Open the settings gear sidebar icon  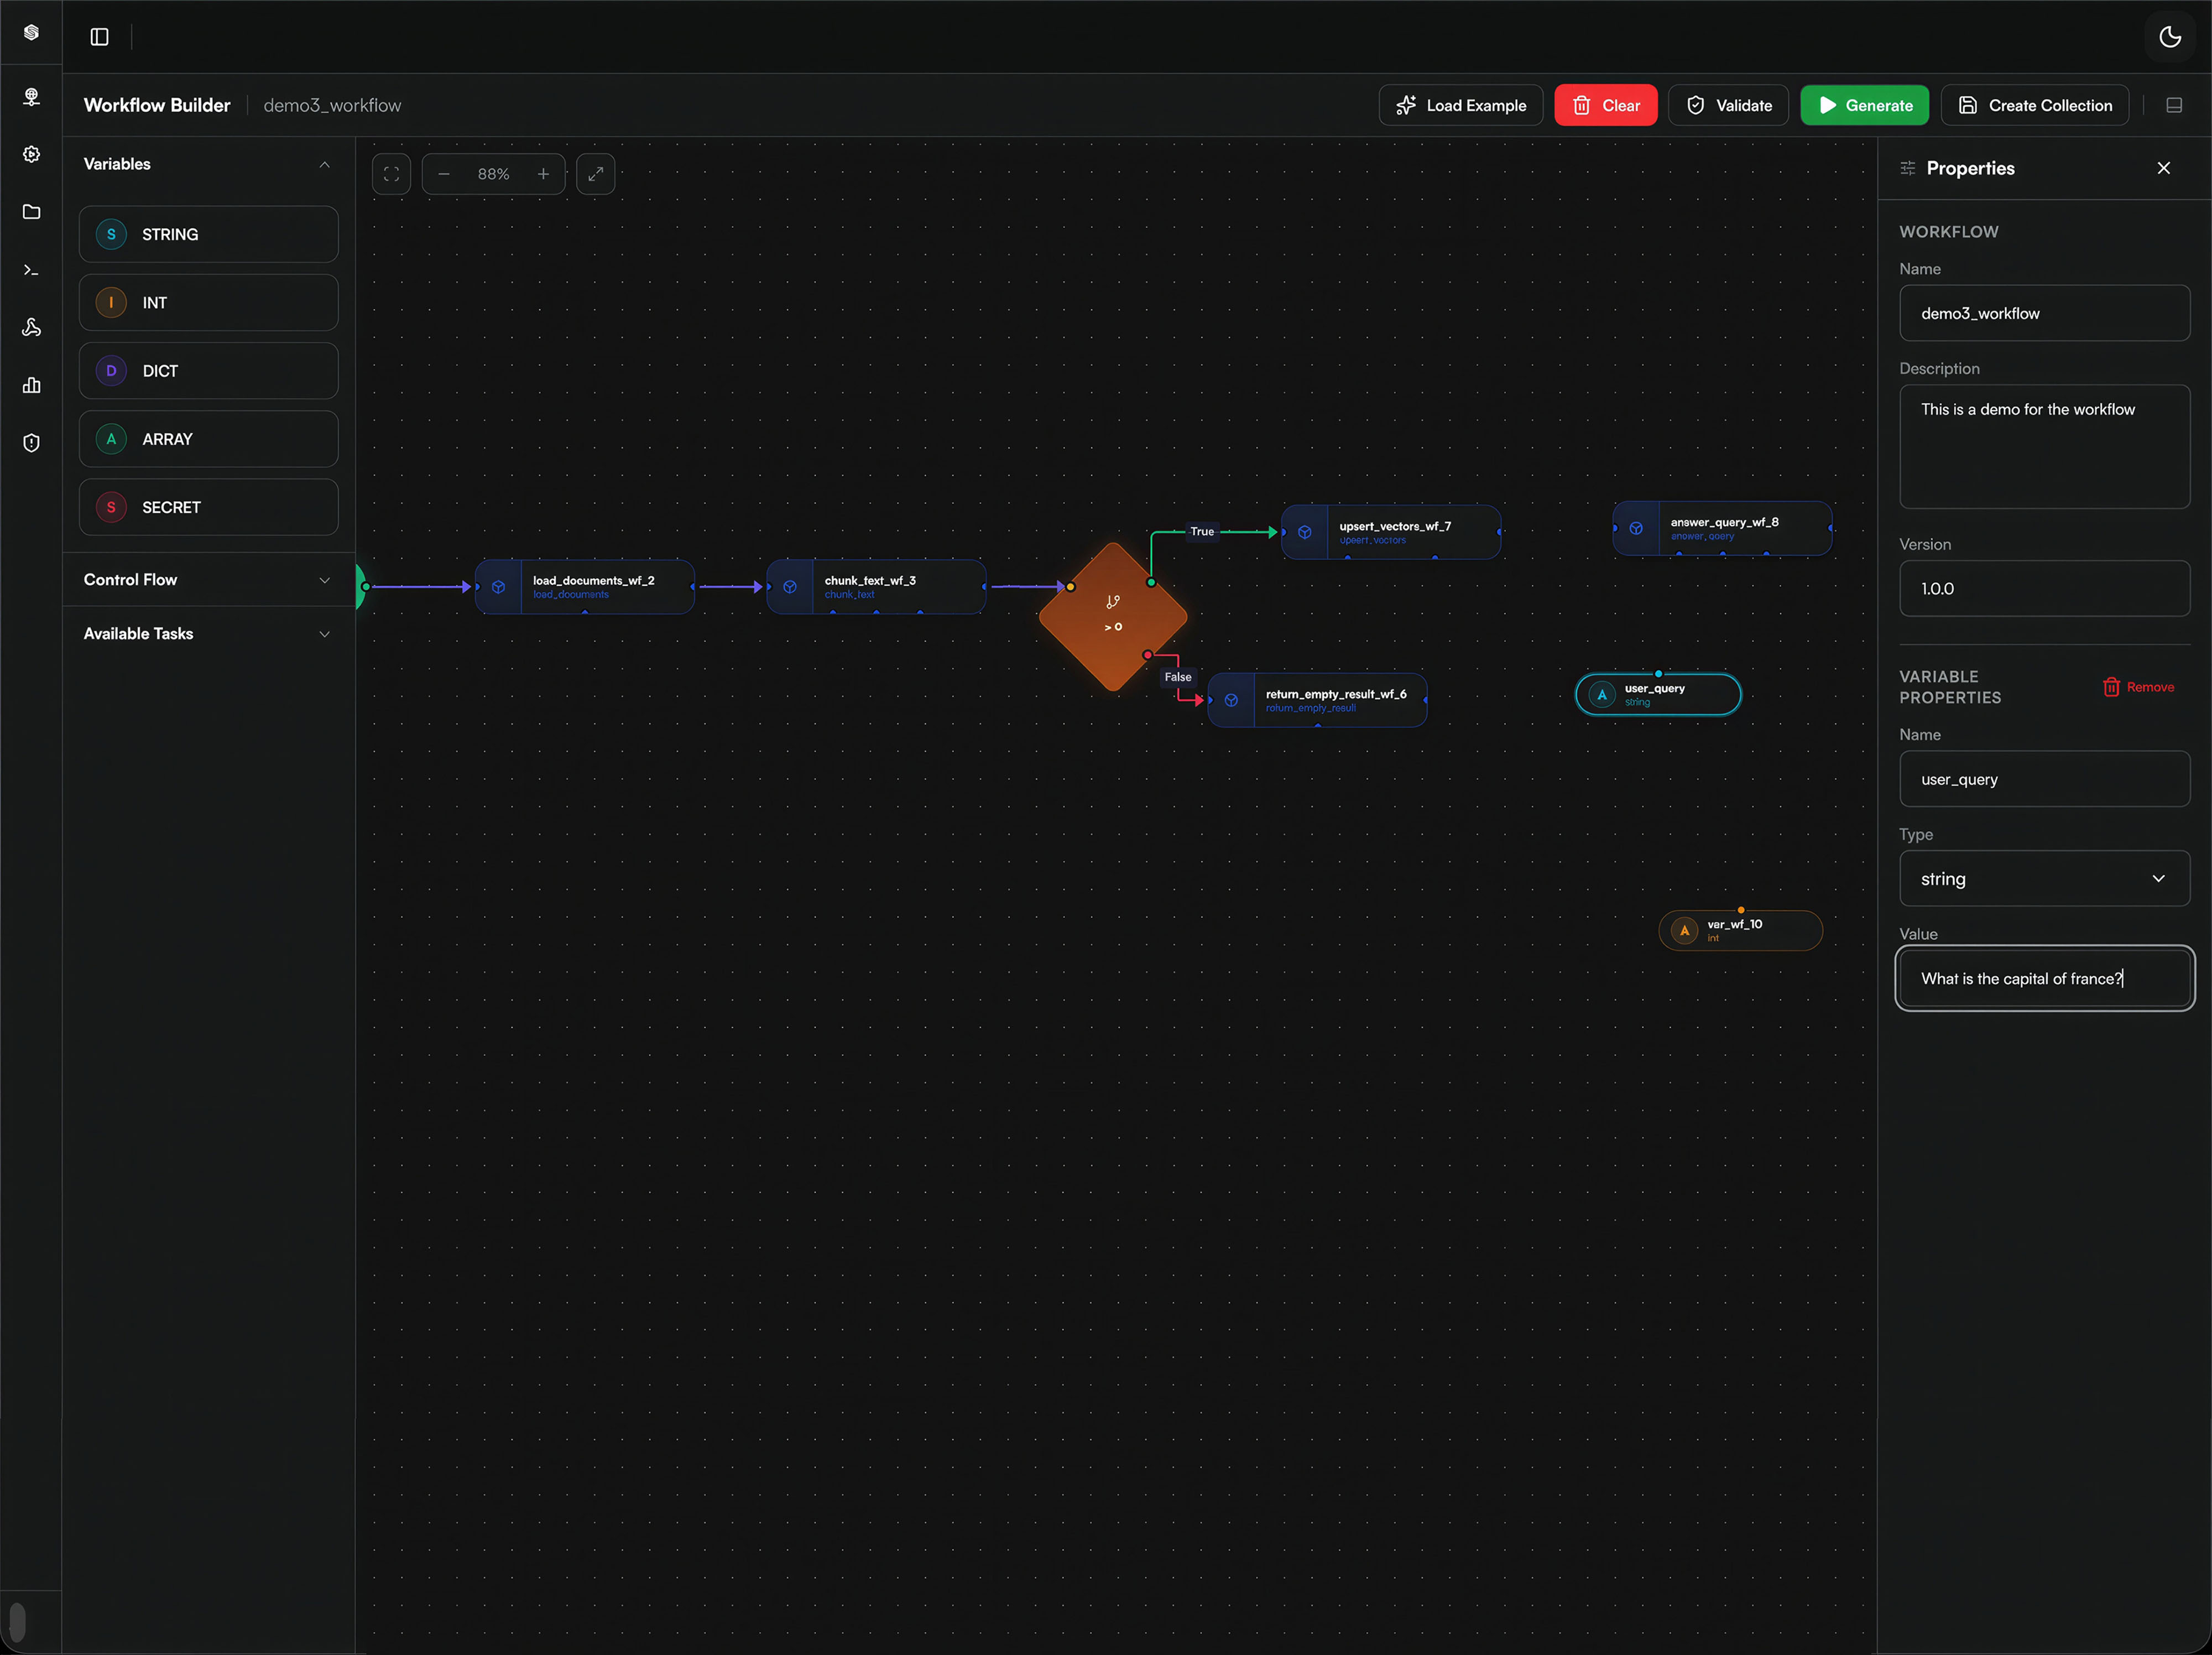click(31, 154)
